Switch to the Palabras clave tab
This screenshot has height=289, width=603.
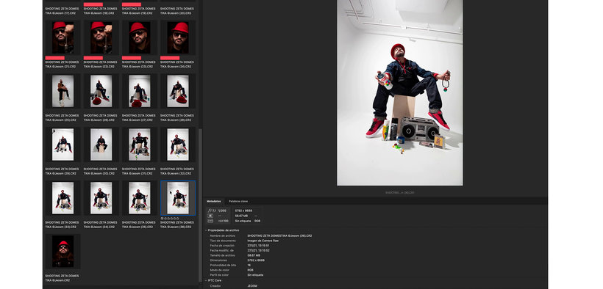[x=238, y=201]
